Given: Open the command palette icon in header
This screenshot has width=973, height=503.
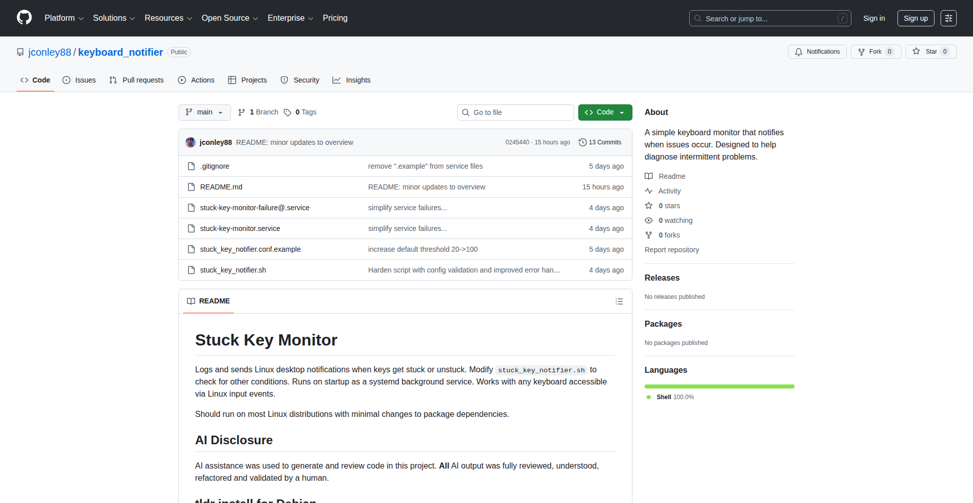Looking at the screenshot, I should [948, 18].
